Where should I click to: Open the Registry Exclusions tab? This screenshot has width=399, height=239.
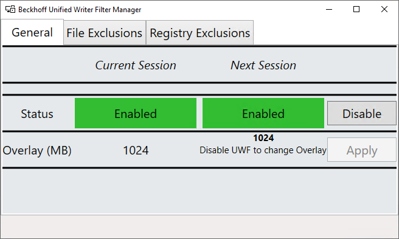click(x=199, y=33)
